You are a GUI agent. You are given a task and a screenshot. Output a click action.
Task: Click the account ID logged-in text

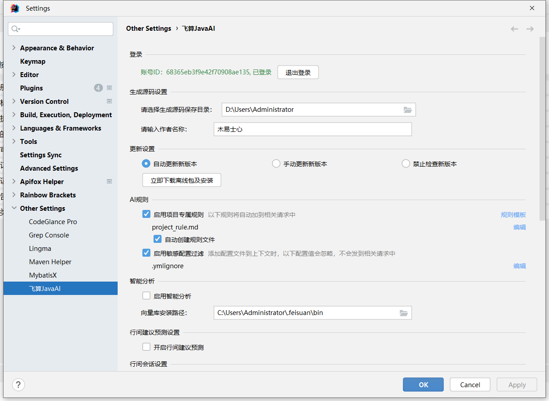click(206, 72)
